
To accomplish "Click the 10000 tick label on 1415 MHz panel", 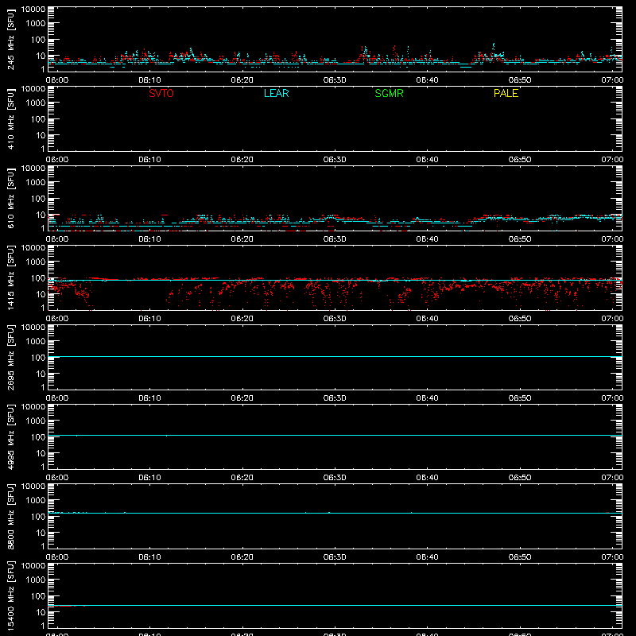I will [33, 248].
